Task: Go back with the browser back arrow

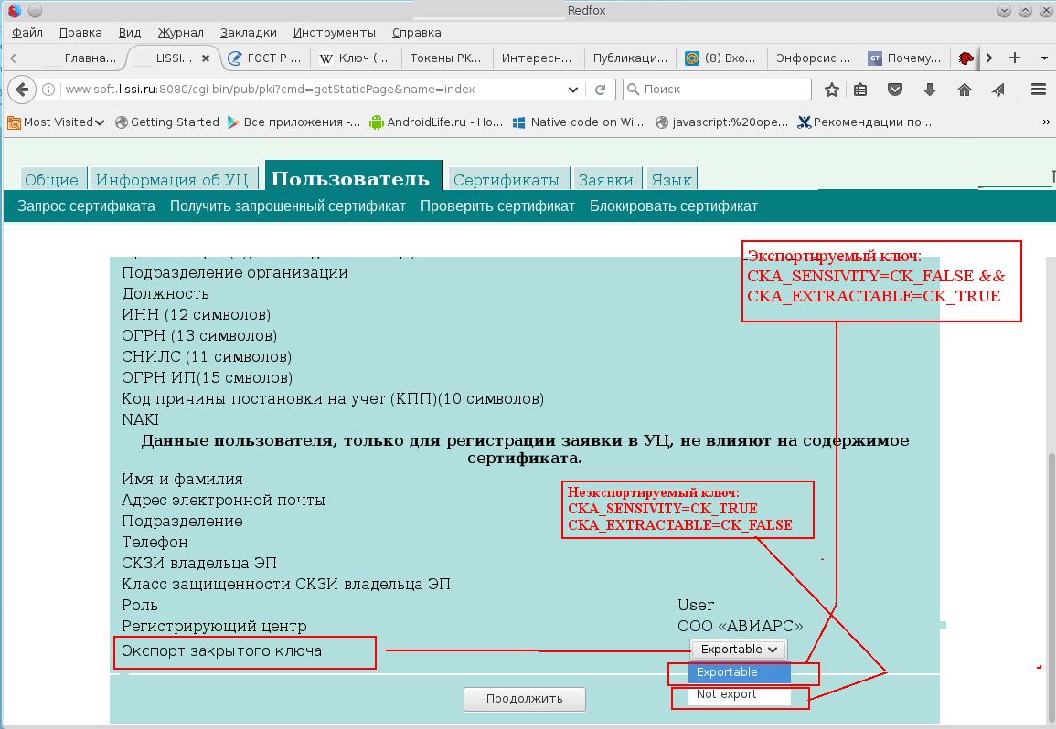Action: pos(22,90)
